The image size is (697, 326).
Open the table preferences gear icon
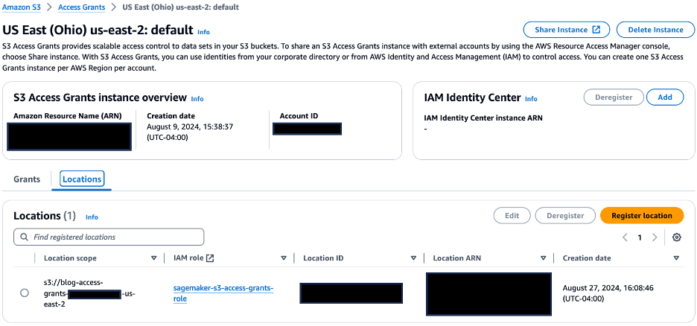pos(677,237)
